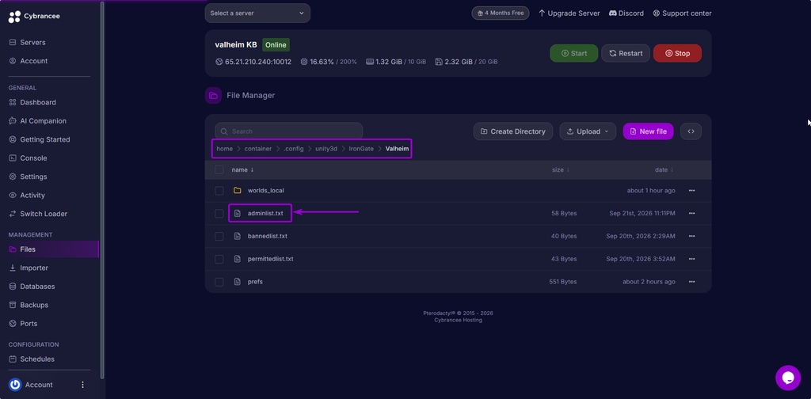Click the server IP address 65.21.210.240:10012
811x399 pixels.
[258, 62]
